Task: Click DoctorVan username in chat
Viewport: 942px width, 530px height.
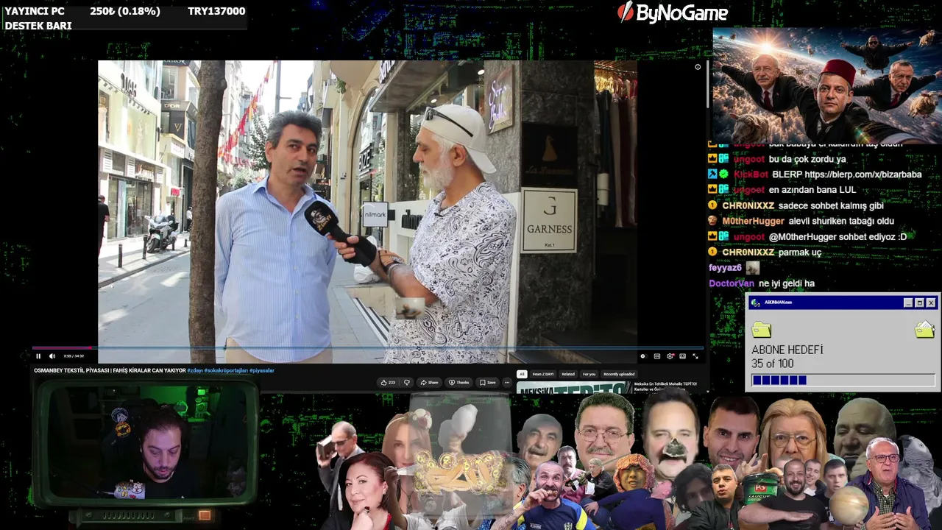Action: (731, 283)
